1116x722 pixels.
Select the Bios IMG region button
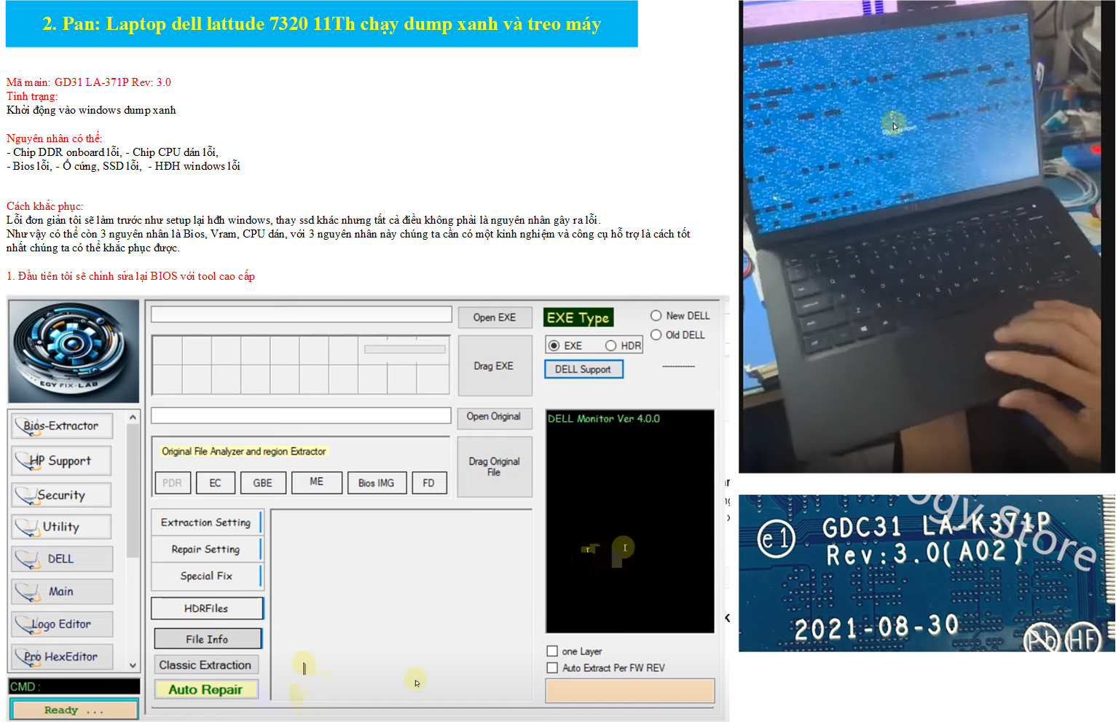[x=377, y=483]
